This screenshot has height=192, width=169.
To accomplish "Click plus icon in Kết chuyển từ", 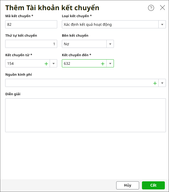I will pyautogui.click(x=46, y=63).
